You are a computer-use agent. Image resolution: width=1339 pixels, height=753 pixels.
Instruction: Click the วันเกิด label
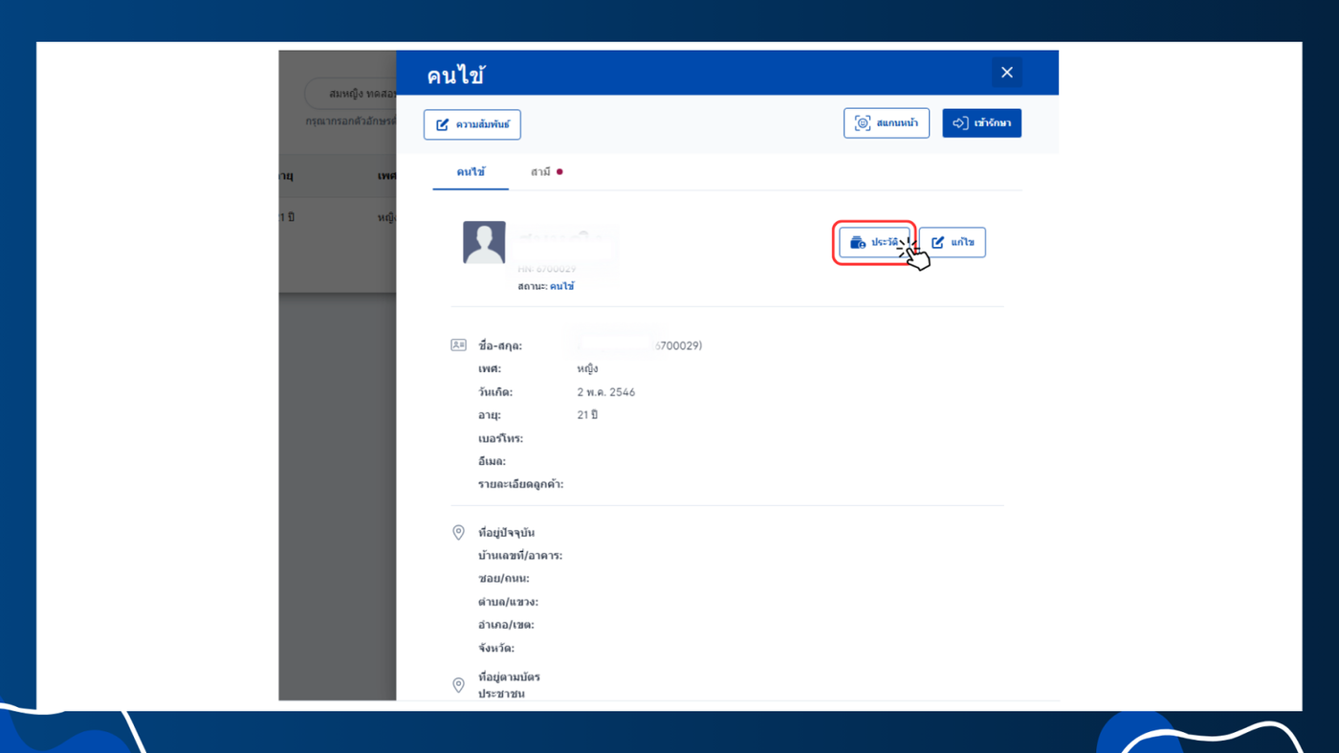pyautogui.click(x=495, y=392)
